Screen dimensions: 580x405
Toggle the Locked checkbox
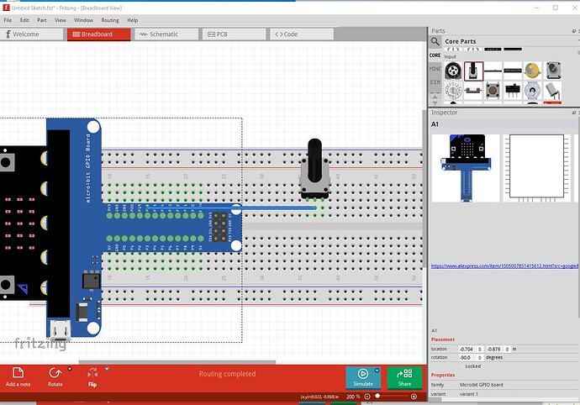(461, 366)
